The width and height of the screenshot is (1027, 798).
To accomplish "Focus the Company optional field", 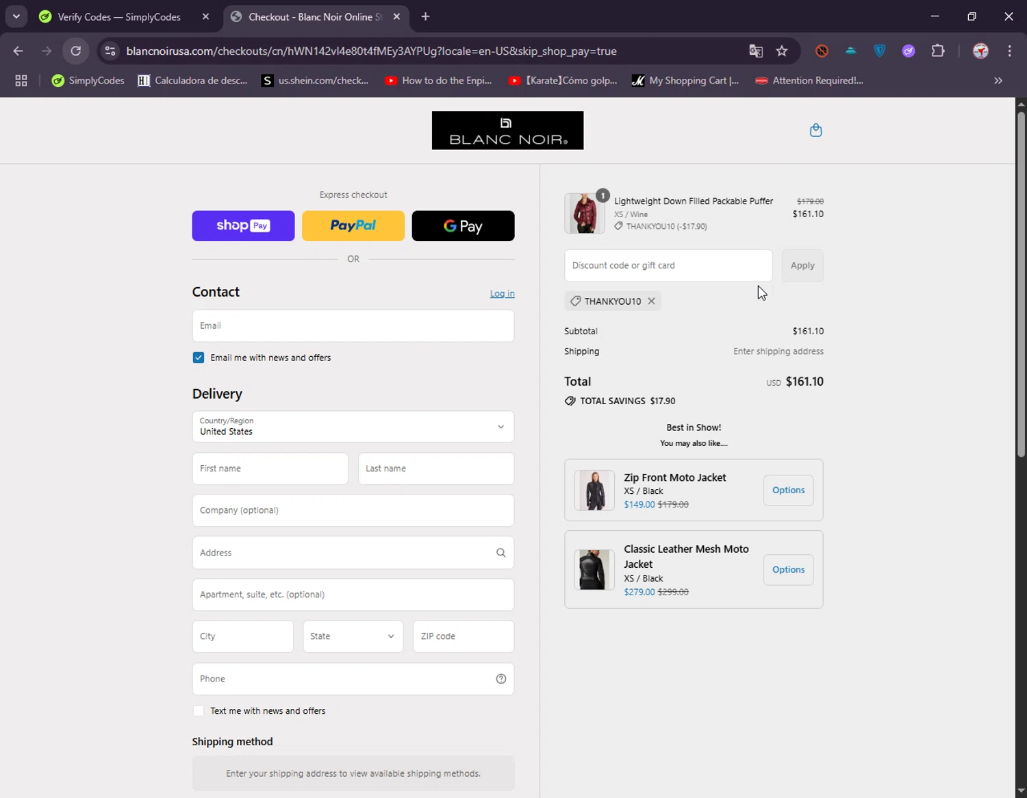I will coord(353,510).
